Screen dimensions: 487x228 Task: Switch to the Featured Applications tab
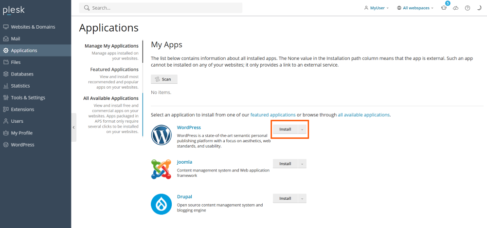[114, 70]
